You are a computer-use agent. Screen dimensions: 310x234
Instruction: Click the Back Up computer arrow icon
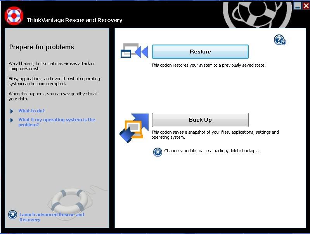point(134,127)
